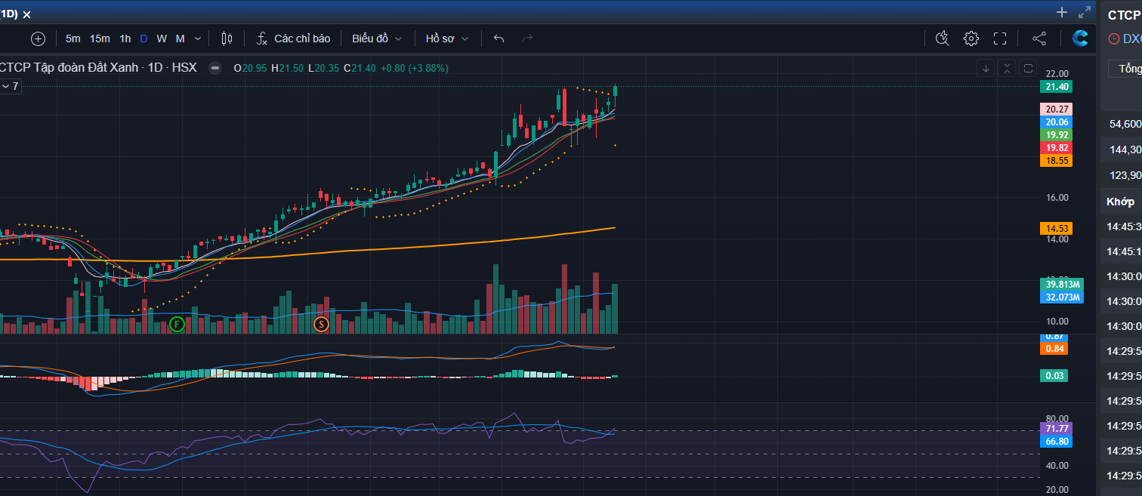Click the 20.06 blue price label
This screenshot has width=1142, height=496.
tap(1057, 122)
